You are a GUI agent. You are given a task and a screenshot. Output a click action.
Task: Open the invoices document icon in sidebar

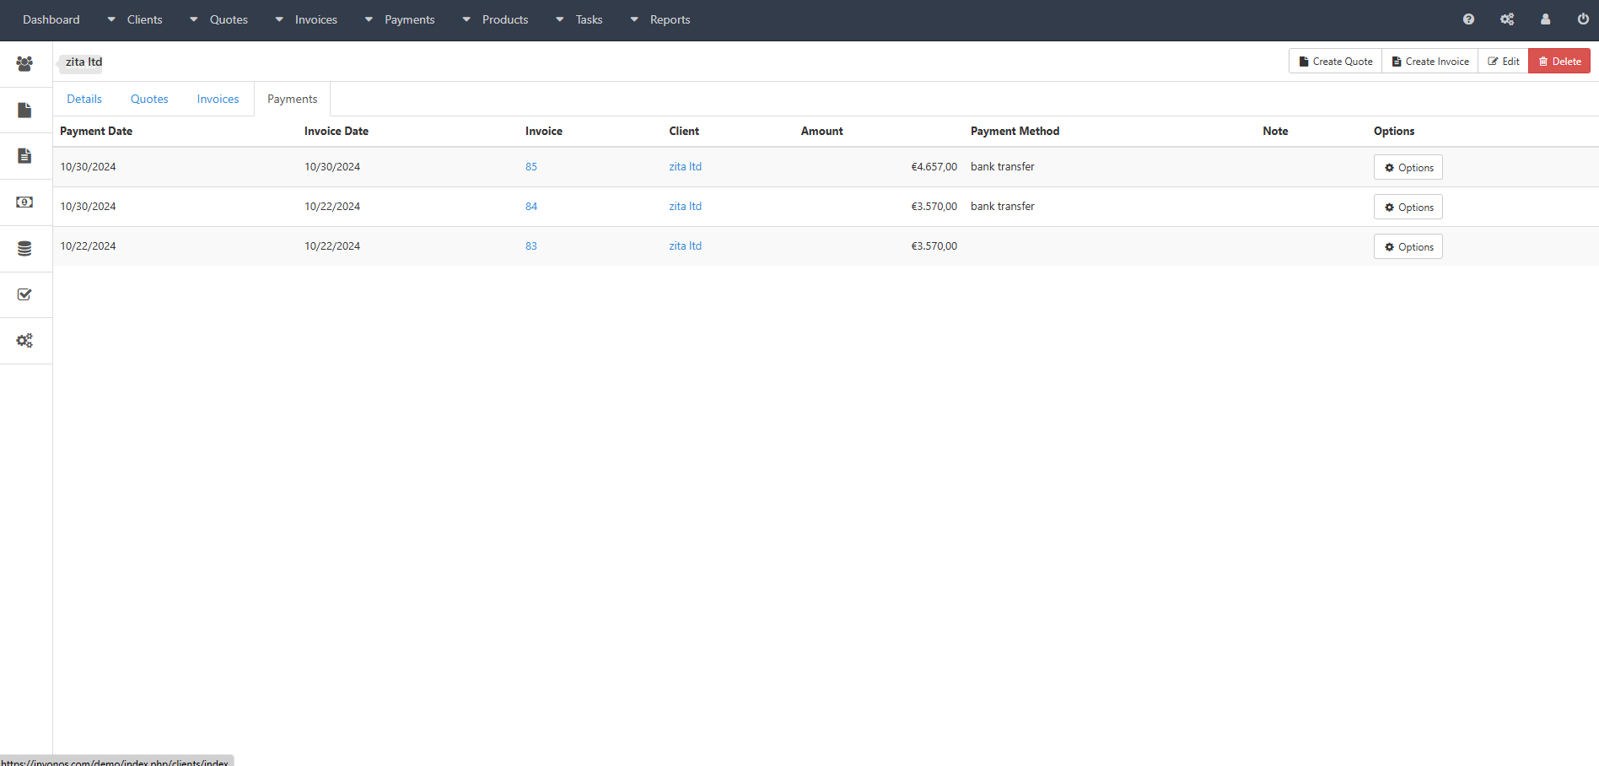(x=24, y=156)
